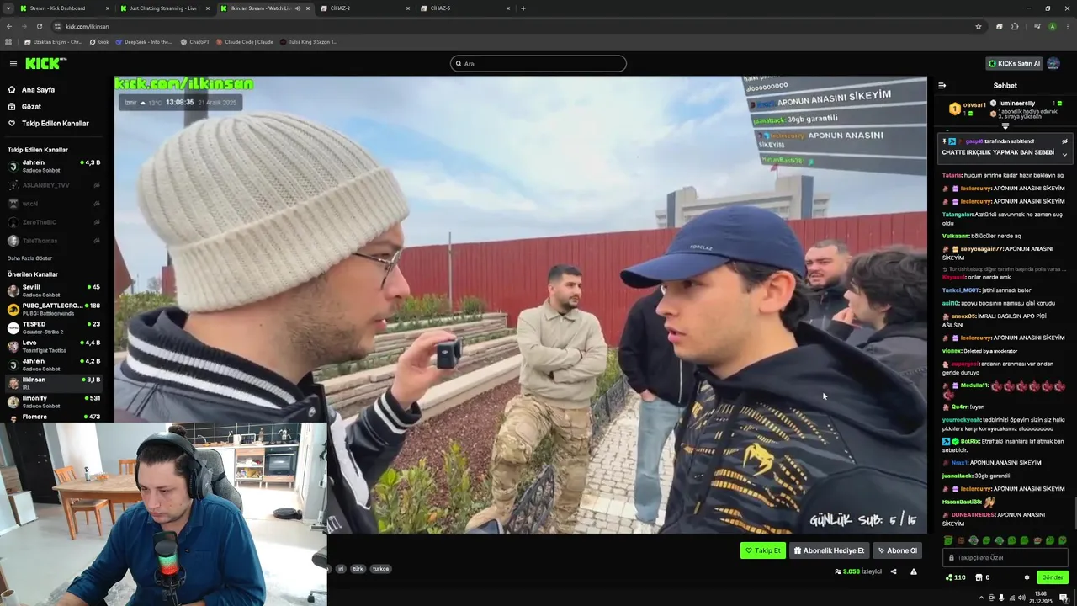Click KICKs Satın Al button

coord(1015,63)
